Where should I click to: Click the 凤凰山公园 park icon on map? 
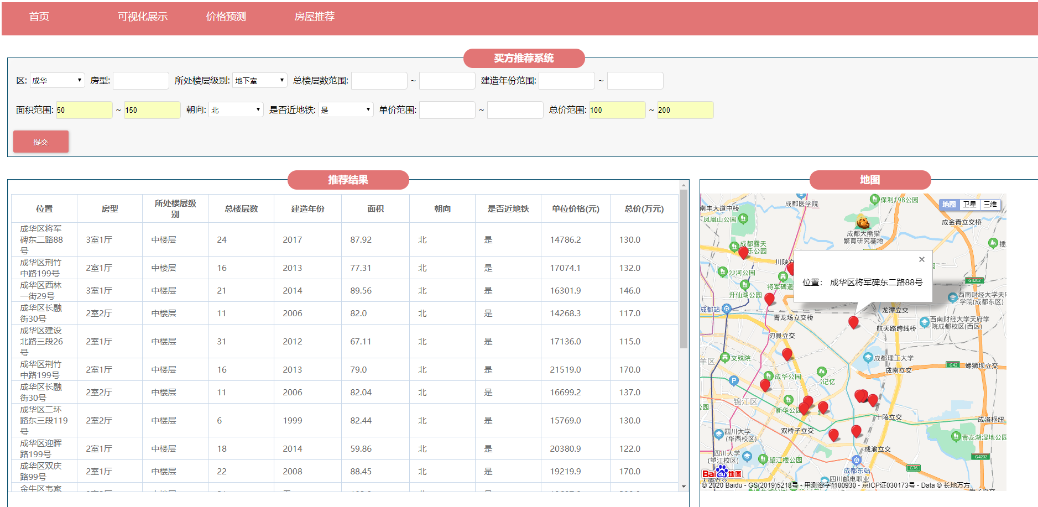[x=743, y=219]
